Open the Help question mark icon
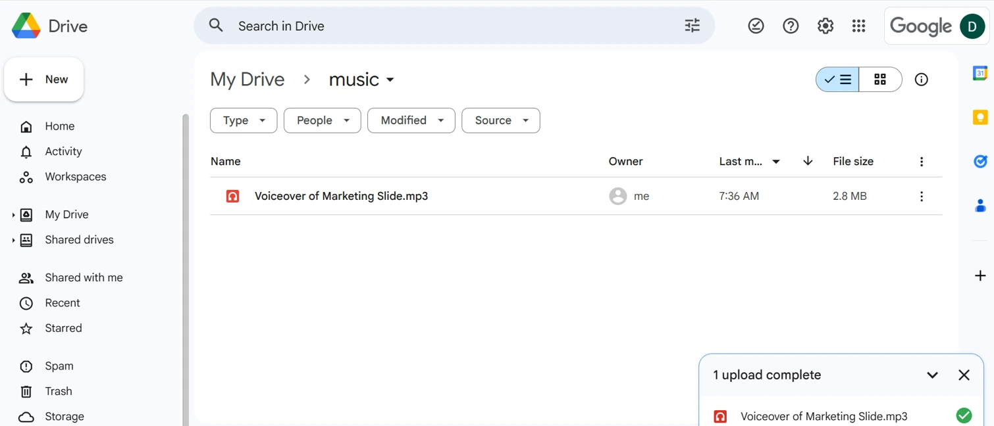 coord(791,26)
